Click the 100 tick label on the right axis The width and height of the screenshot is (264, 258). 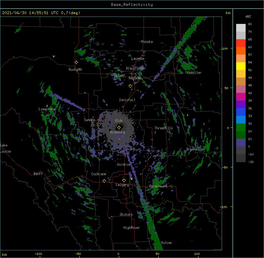coord(225,48)
